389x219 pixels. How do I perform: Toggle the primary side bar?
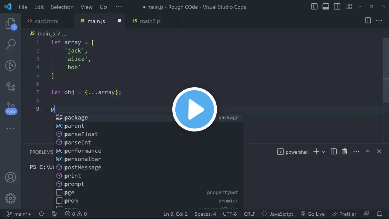(315, 7)
